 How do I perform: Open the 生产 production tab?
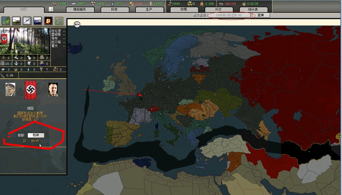(x=149, y=10)
